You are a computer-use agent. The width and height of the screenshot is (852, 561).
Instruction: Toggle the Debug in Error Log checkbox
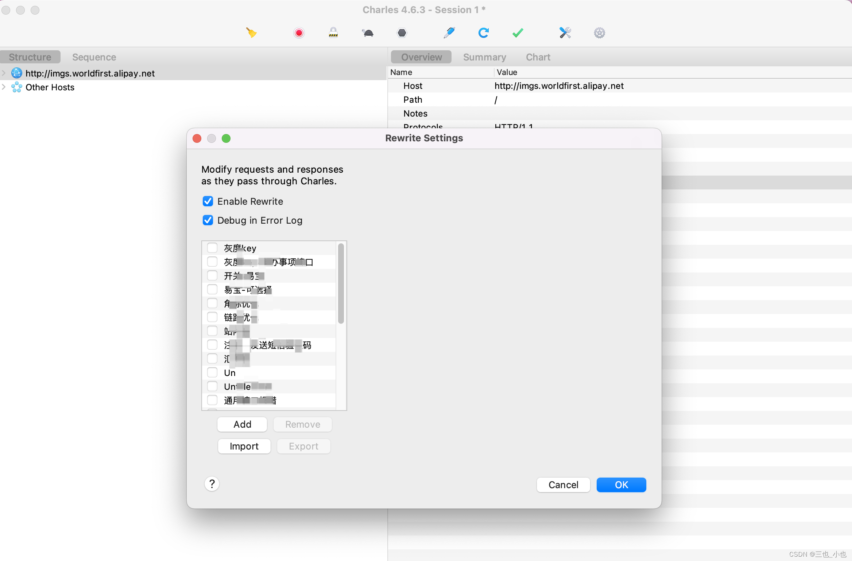click(x=208, y=220)
